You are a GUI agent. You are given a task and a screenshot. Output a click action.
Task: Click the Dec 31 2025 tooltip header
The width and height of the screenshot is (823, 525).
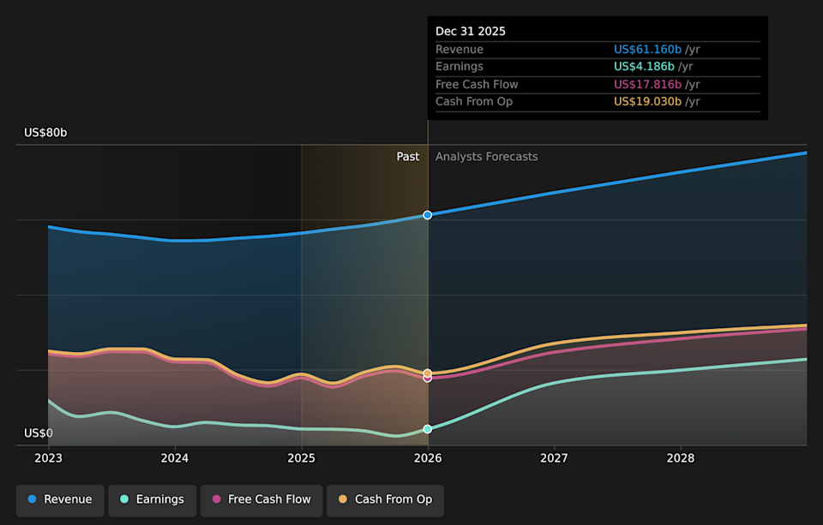471,32
